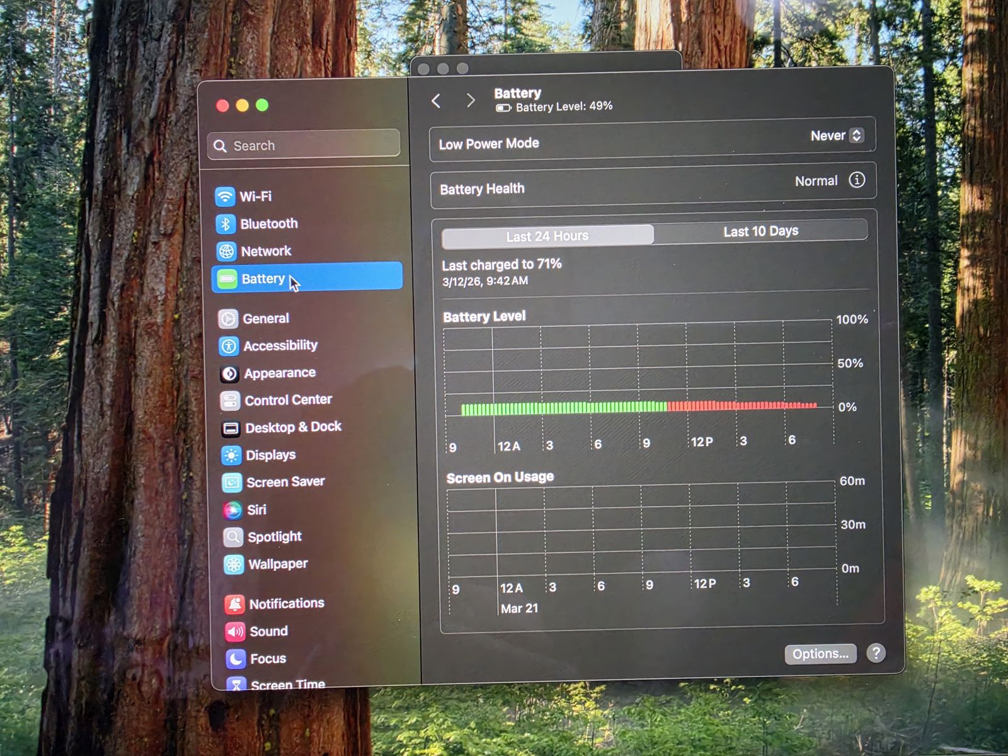Screen dimensions: 1008x756
Task: Open Accessibility settings icon
Action: pyautogui.click(x=229, y=346)
